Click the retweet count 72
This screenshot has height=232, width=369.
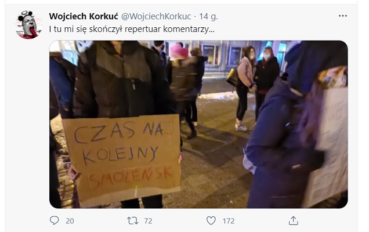[x=148, y=221]
